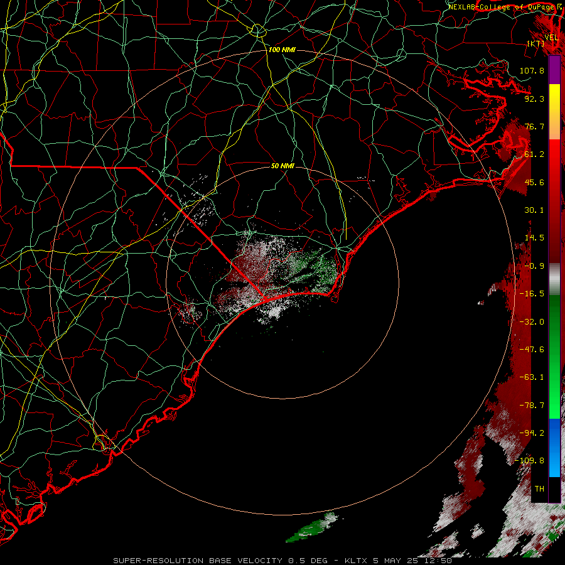
Task: Click the -32.0 velocity scale value
Action: [532, 322]
